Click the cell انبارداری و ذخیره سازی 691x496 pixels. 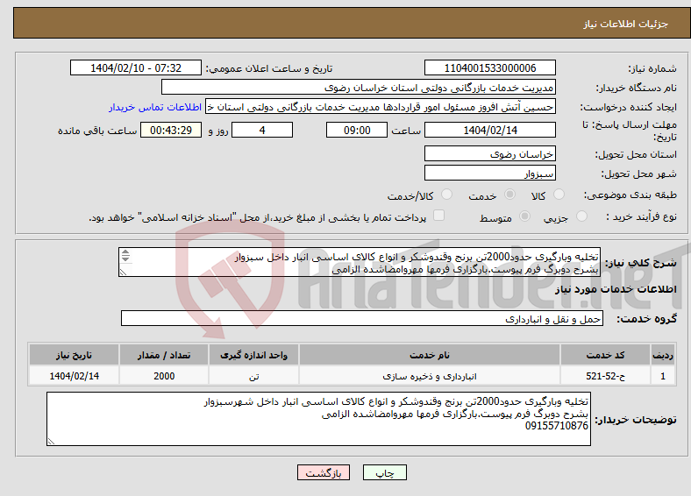click(x=430, y=376)
